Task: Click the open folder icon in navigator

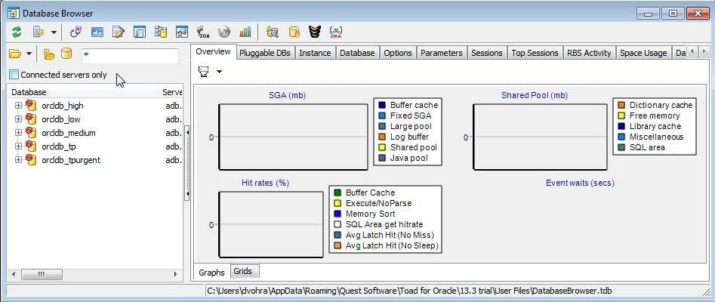Action: [x=16, y=54]
